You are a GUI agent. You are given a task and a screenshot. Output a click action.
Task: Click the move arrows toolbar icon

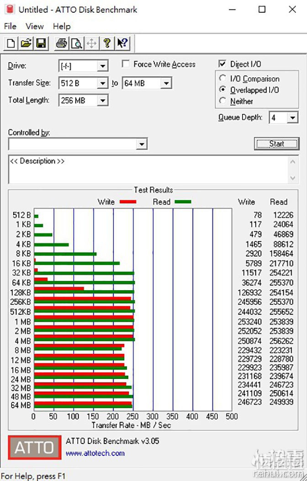click(x=91, y=43)
